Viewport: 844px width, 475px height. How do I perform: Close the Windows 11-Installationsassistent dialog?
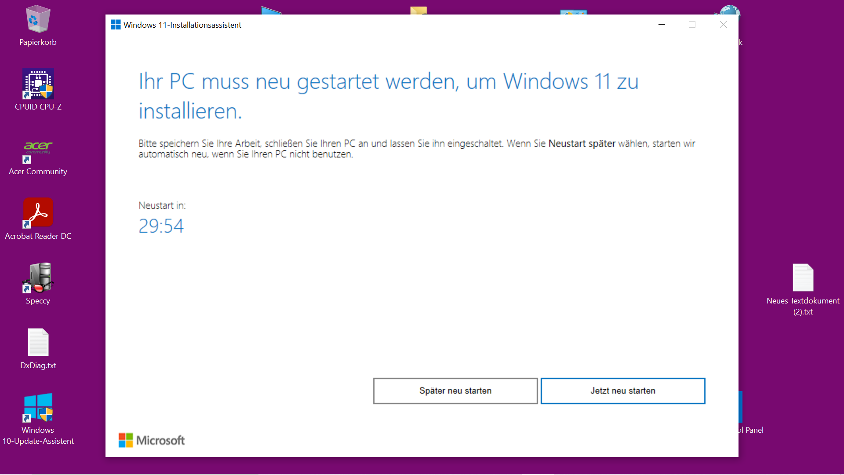(723, 25)
